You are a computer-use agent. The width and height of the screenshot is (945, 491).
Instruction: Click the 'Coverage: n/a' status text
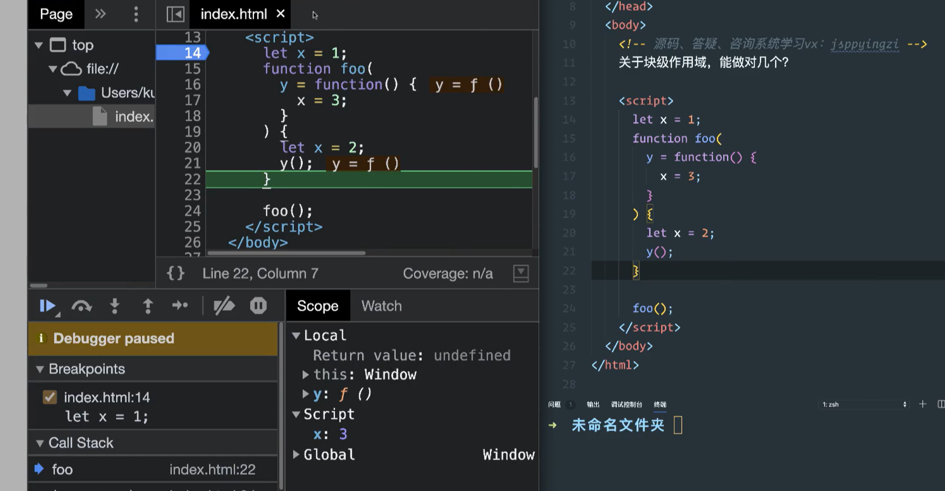pyautogui.click(x=448, y=273)
